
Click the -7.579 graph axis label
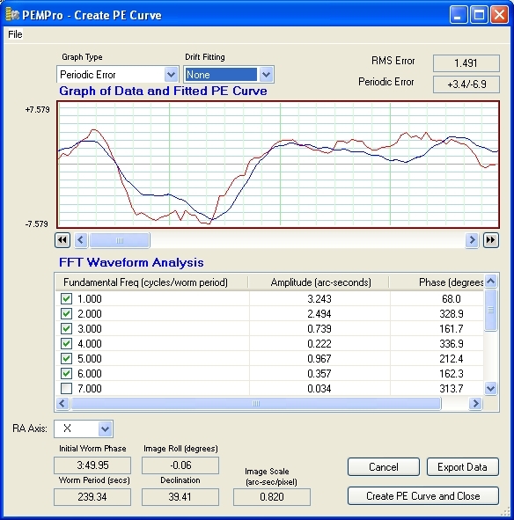coord(36,224)
